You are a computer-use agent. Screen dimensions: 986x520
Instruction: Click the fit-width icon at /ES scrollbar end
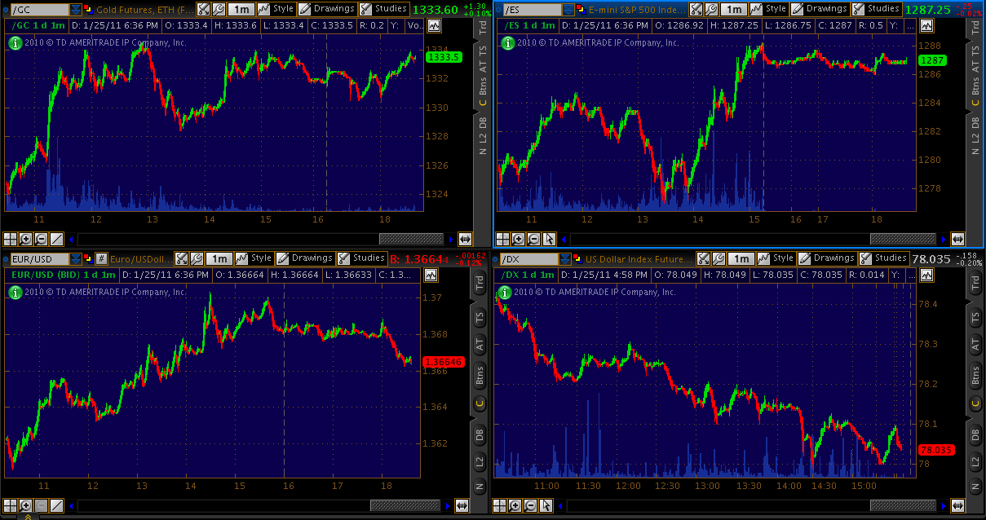coord(958,239)
